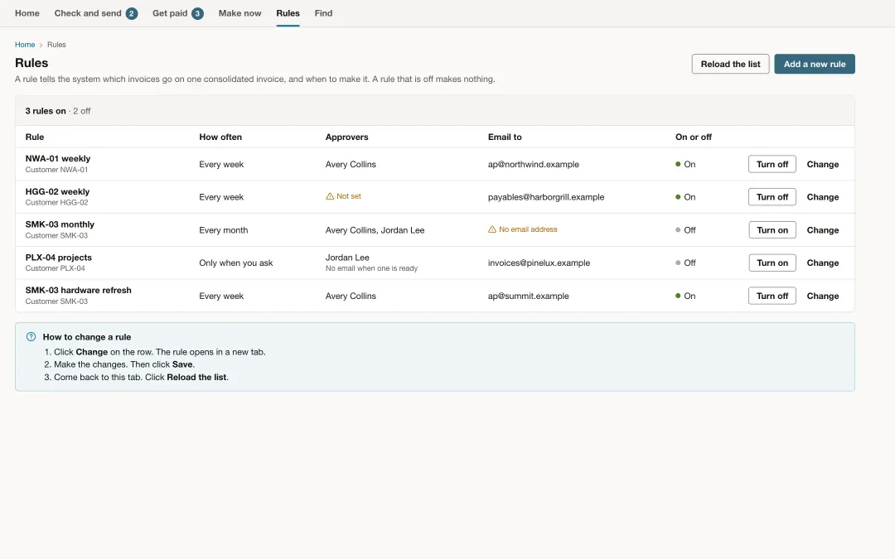Screen dimensions: 895x559
Task: Click the 2 off summary text
Action: point(81,111)
